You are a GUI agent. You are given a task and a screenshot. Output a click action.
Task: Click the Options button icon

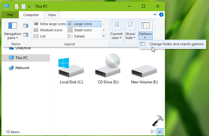pos(145,26)
